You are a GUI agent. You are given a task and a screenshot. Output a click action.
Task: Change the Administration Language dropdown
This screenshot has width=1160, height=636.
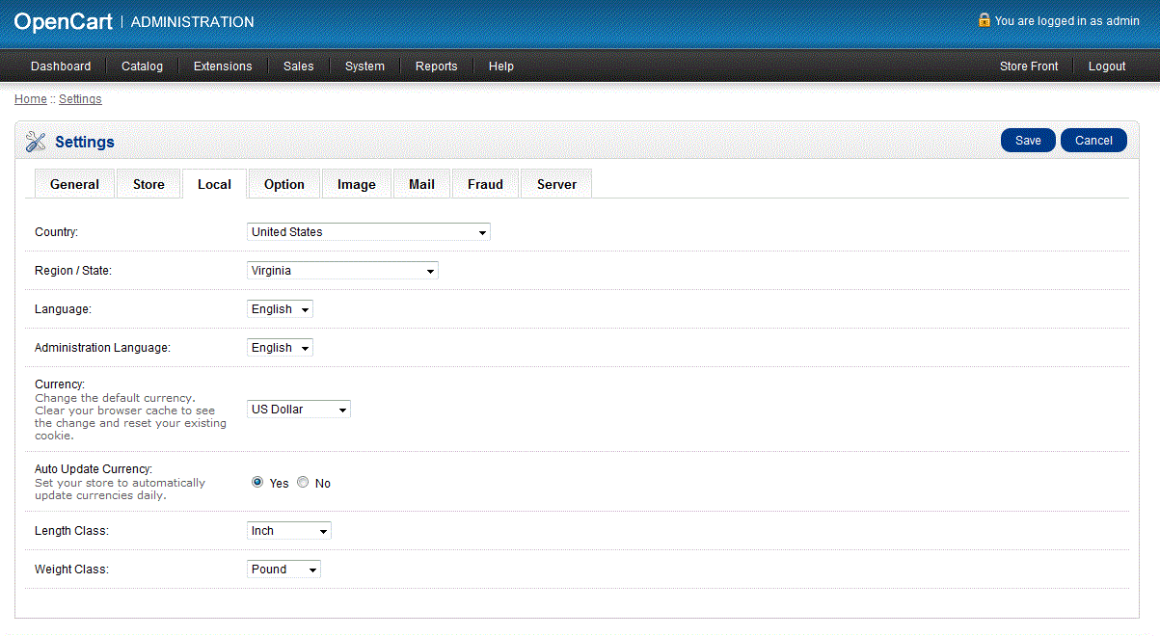(280, 348)
